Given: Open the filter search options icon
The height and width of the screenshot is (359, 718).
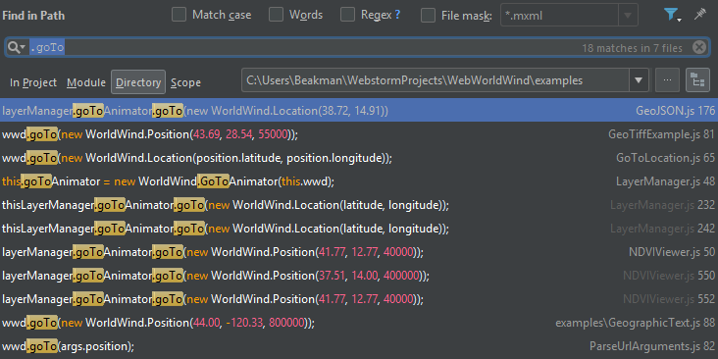Looking at the screenshot, I should [x=673, y=15].
